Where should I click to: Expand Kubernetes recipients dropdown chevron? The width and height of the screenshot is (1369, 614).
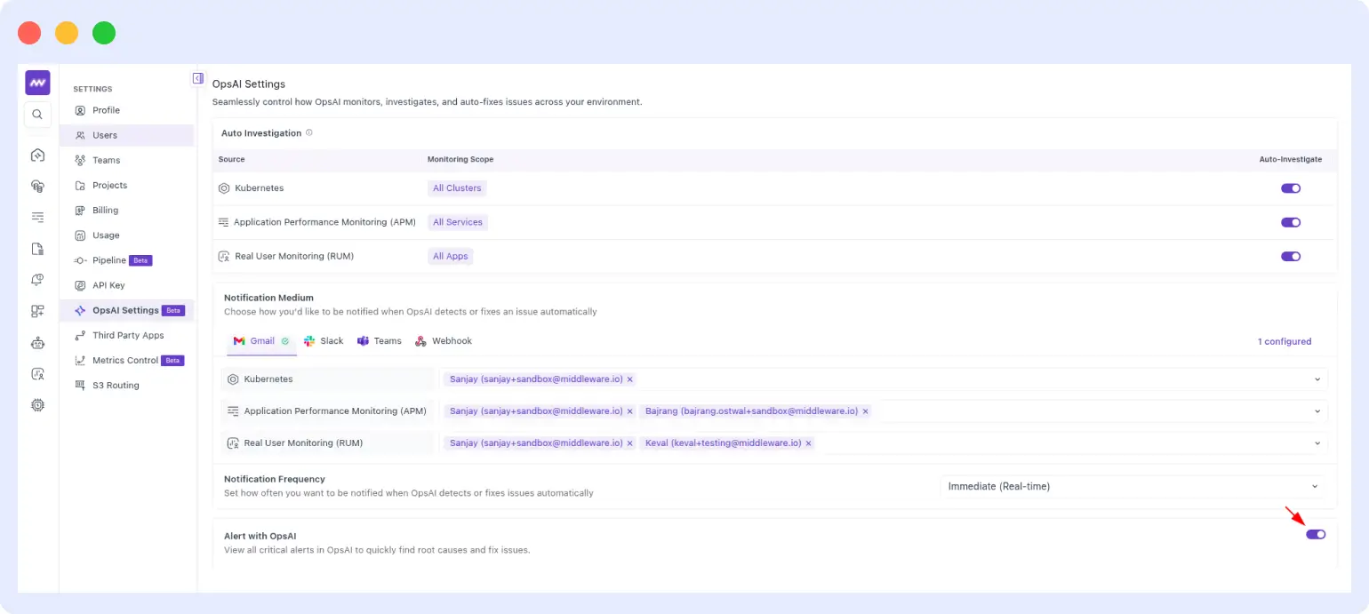[x=1317, y=379]
